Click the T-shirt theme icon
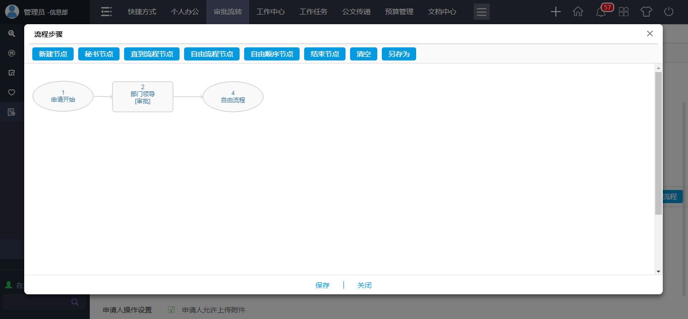Screen dimensions: 688x319 pyautogui.click(x=646, y=12)
